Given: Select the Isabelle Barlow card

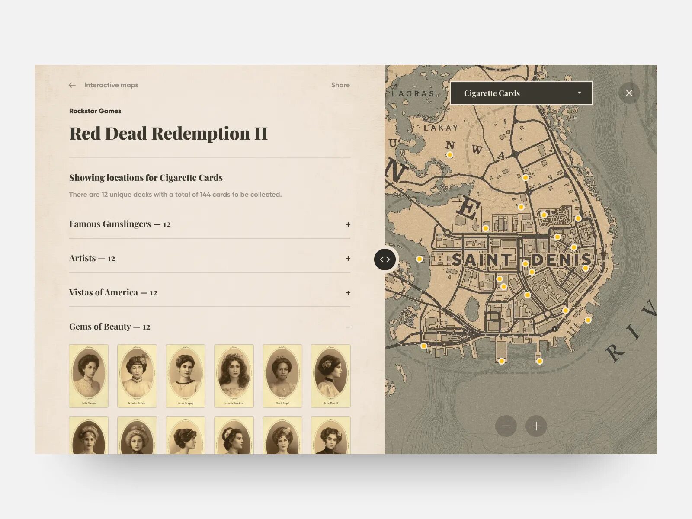Looking at the screenshot, I should point(137,376).
